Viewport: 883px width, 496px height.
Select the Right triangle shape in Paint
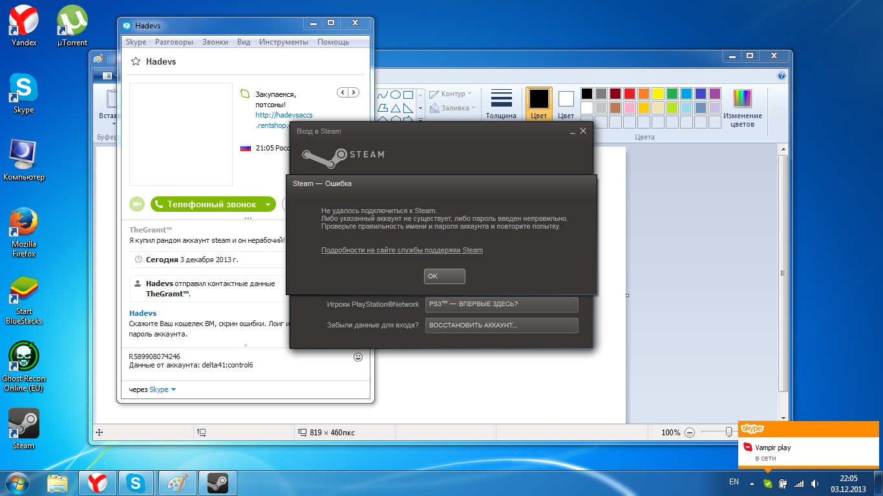click(x=408, y=108)
